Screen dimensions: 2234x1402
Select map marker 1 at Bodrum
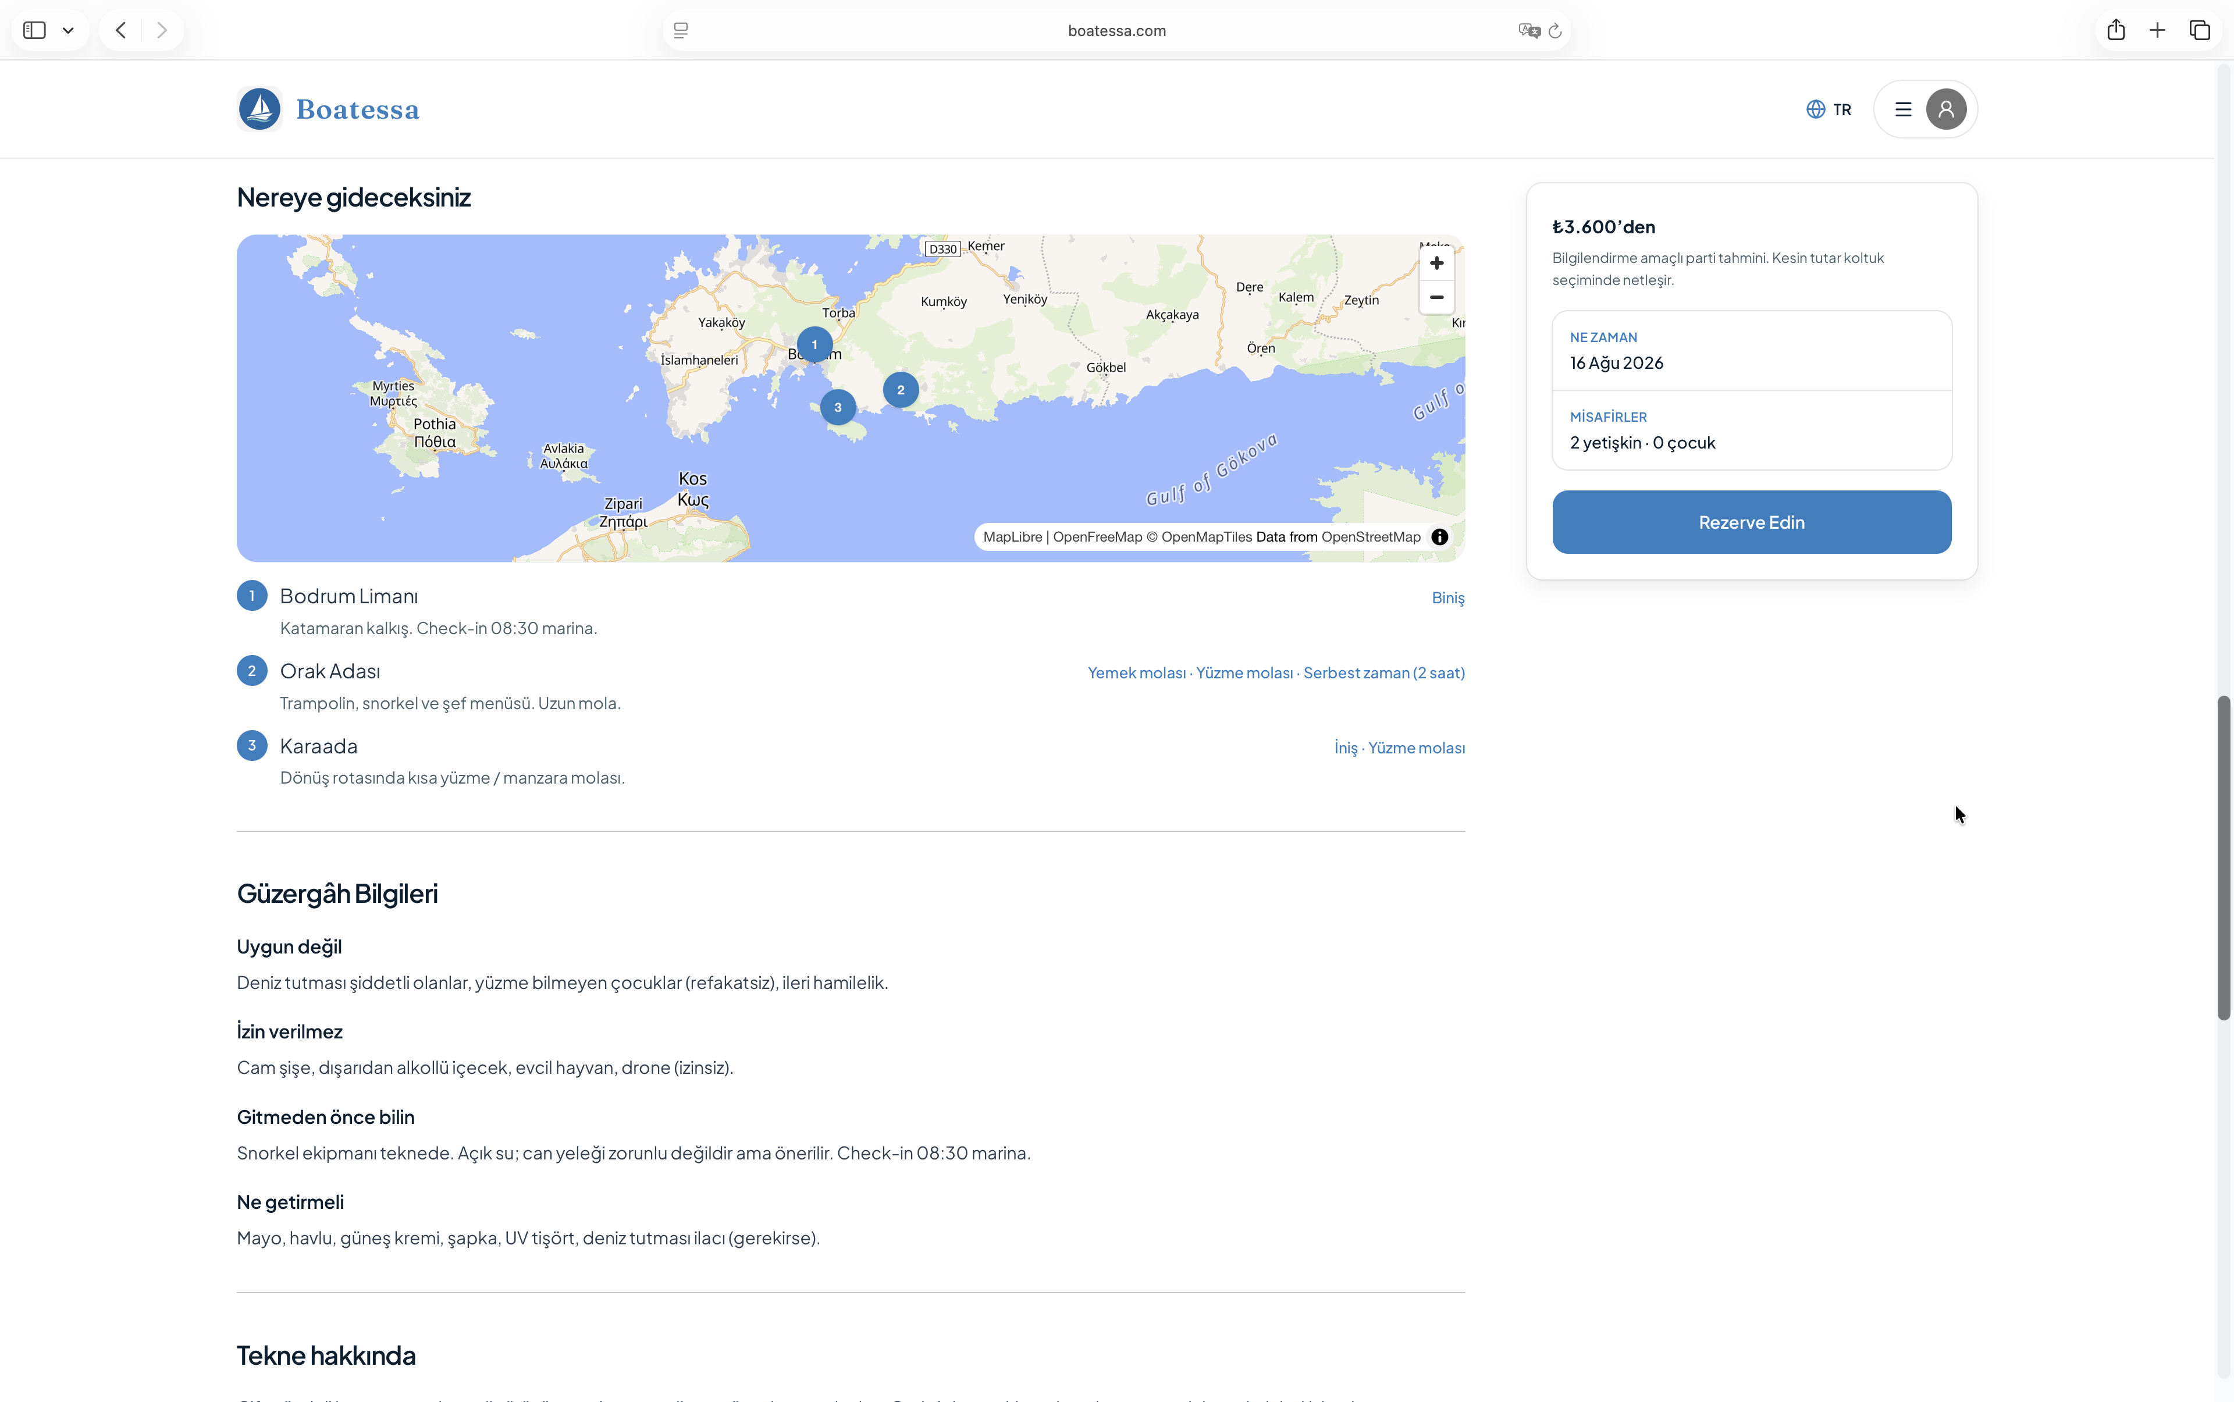click(x=814, y=345)
